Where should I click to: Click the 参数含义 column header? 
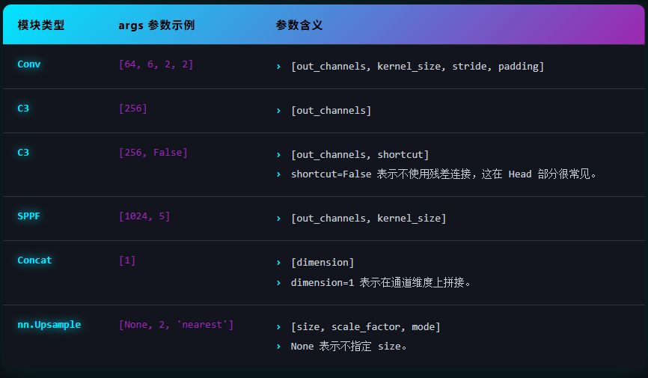pyautogui.click(x=299, y=25)
